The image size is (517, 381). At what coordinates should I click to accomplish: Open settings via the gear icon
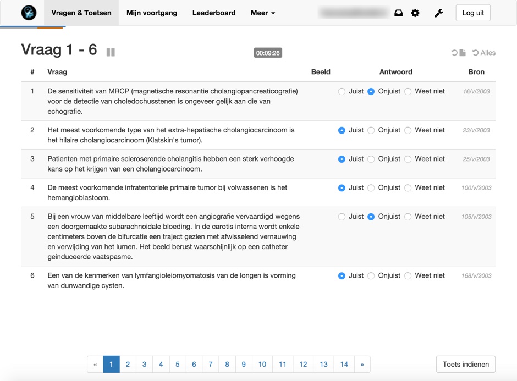pos(415,13)
